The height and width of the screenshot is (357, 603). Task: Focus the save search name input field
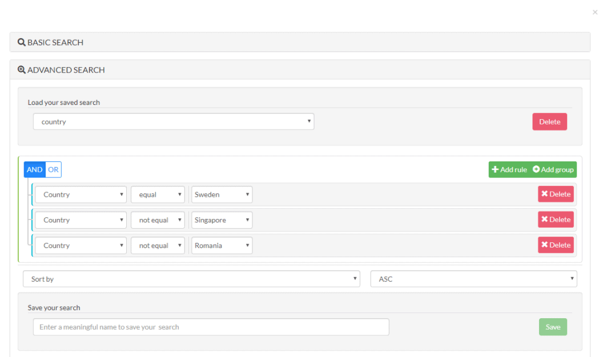(211, 327)
